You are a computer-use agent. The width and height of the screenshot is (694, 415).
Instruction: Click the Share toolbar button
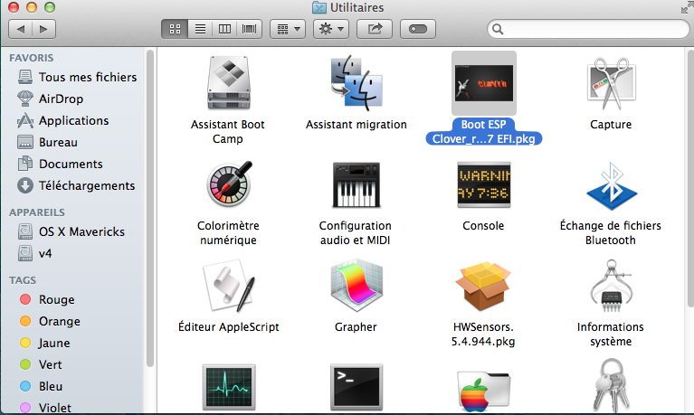375,29
